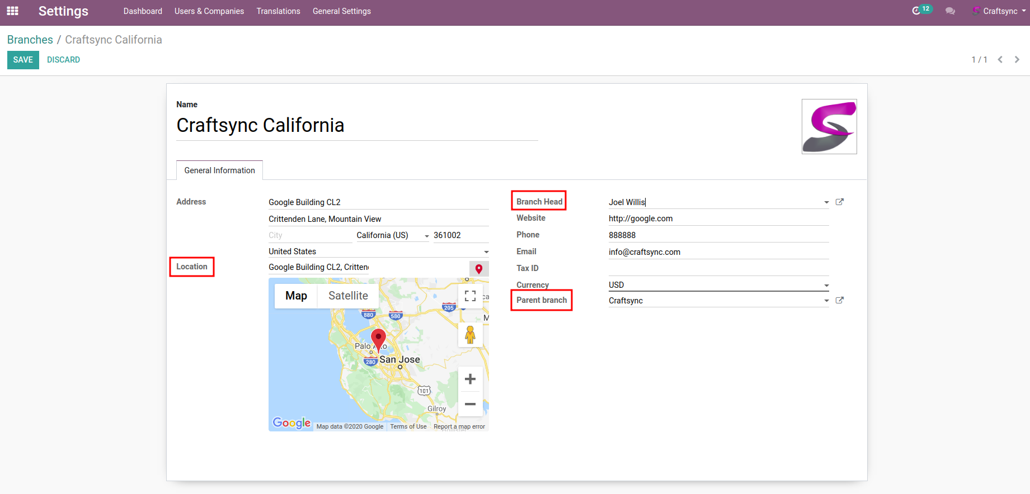Open the conversations chat bubble icon
This screenshot has height=494, width=1030.
pos(950,11)
